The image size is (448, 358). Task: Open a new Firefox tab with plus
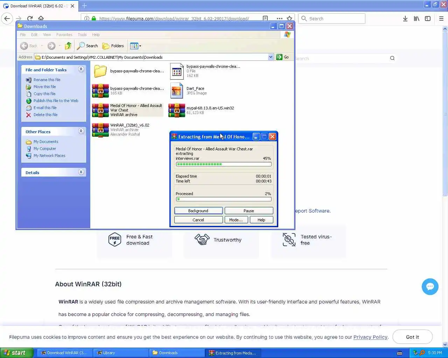[84, 6]
